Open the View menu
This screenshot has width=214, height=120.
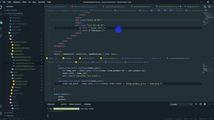[x=24, y=2]
